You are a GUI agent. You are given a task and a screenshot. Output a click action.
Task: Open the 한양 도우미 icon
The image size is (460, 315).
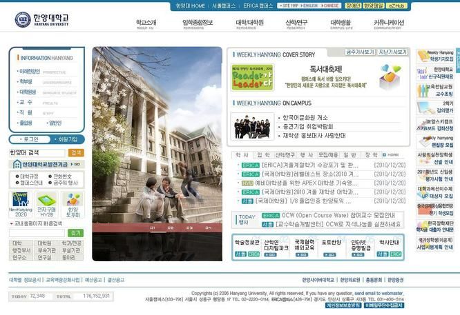[x=73, y=204]
